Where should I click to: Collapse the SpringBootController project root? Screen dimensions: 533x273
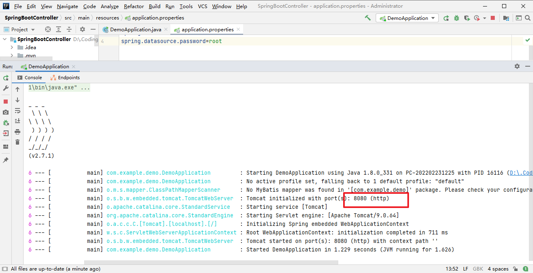pos(5,39)
